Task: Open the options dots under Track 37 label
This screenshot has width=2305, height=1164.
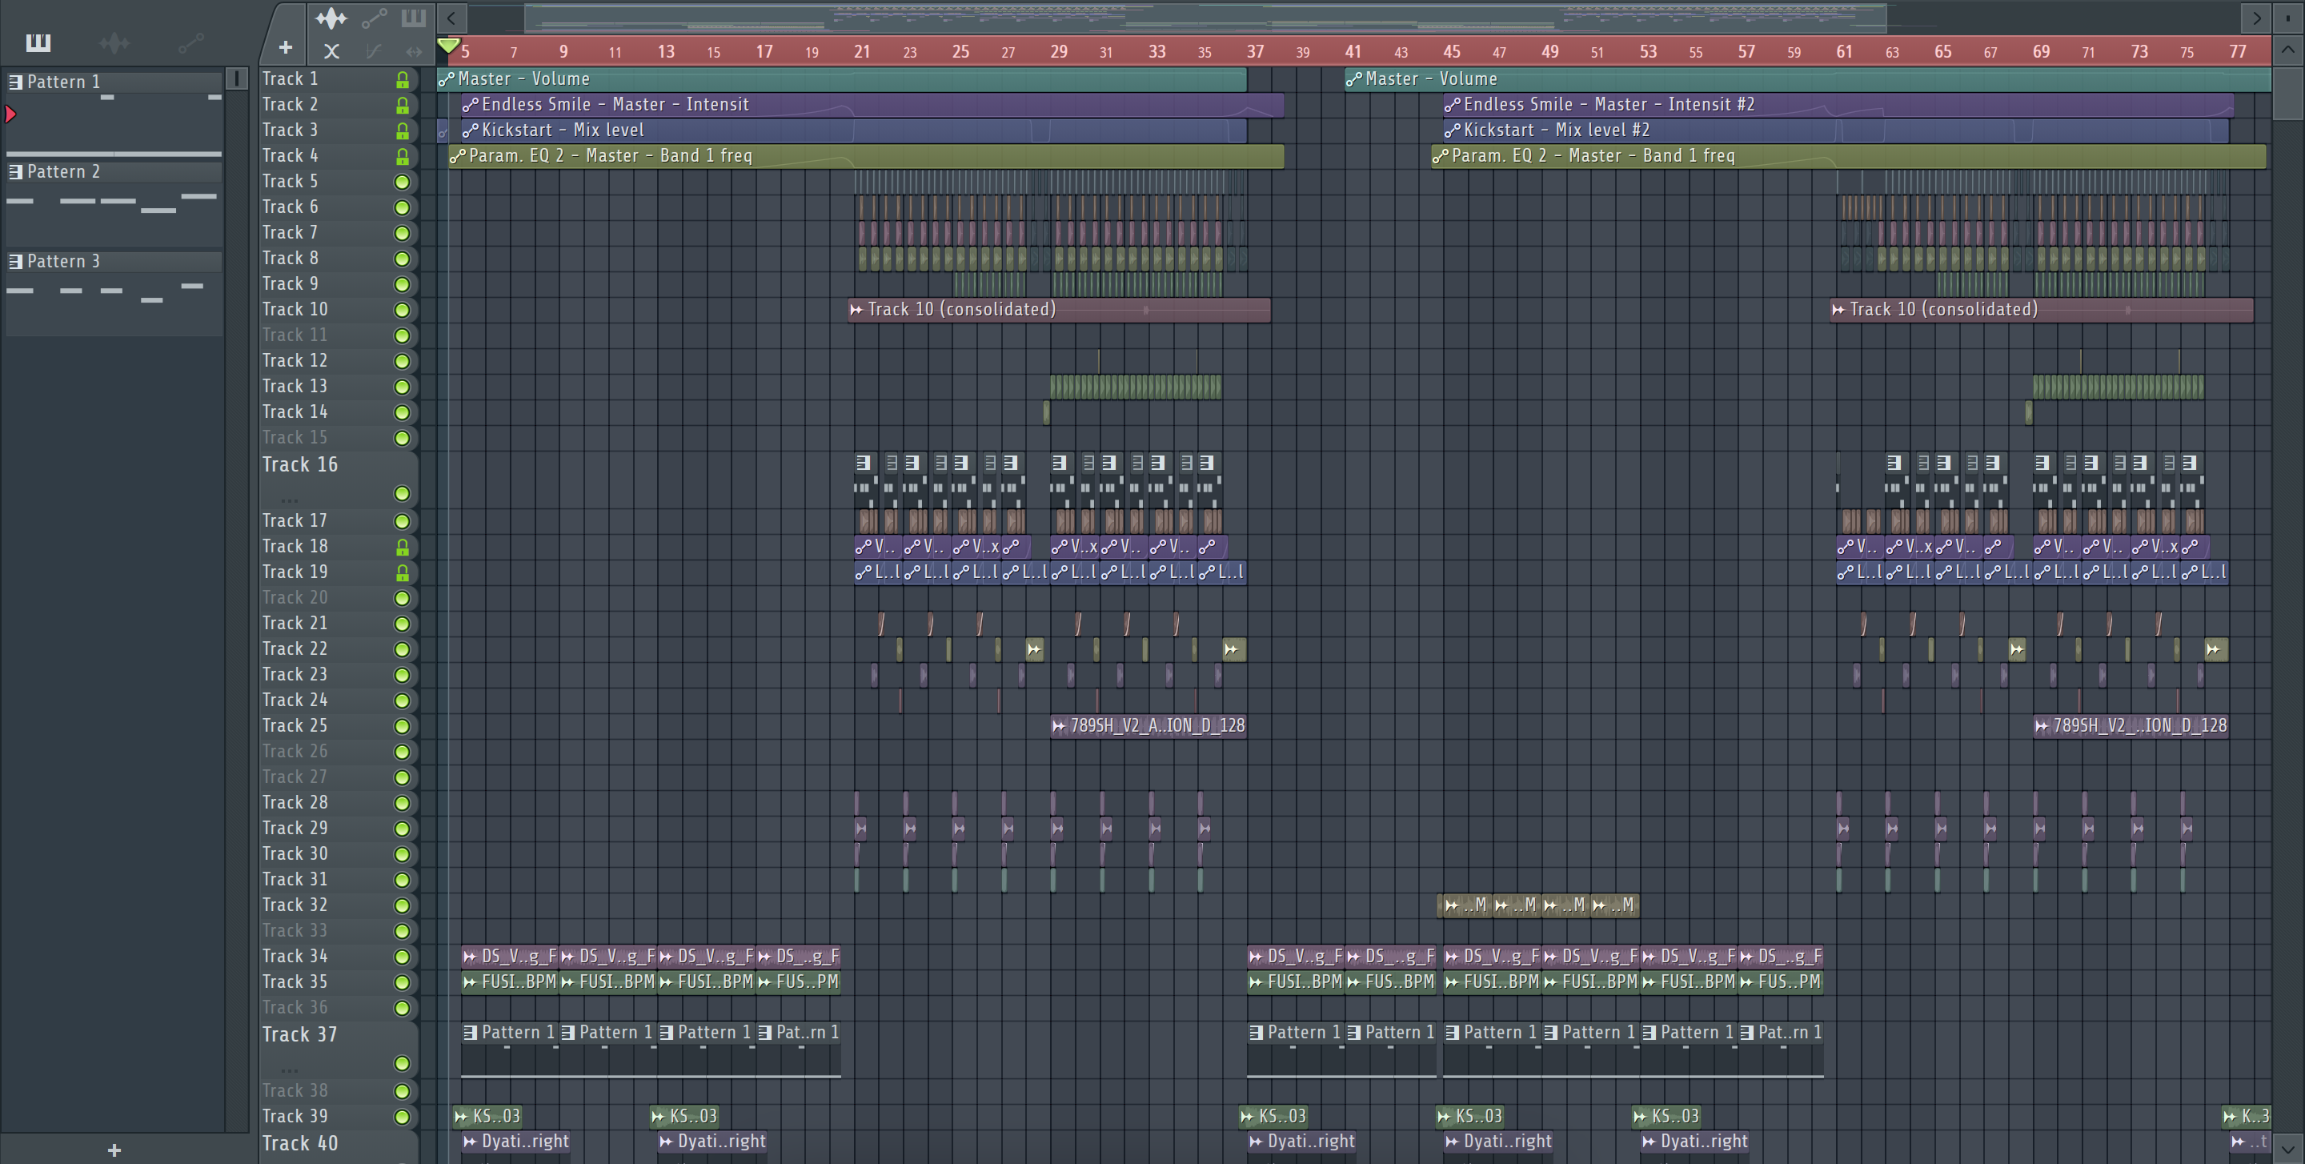Action: (x=289, y=1070)
